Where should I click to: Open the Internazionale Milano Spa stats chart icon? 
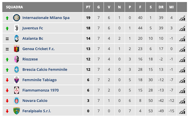(x=182, y=18)
